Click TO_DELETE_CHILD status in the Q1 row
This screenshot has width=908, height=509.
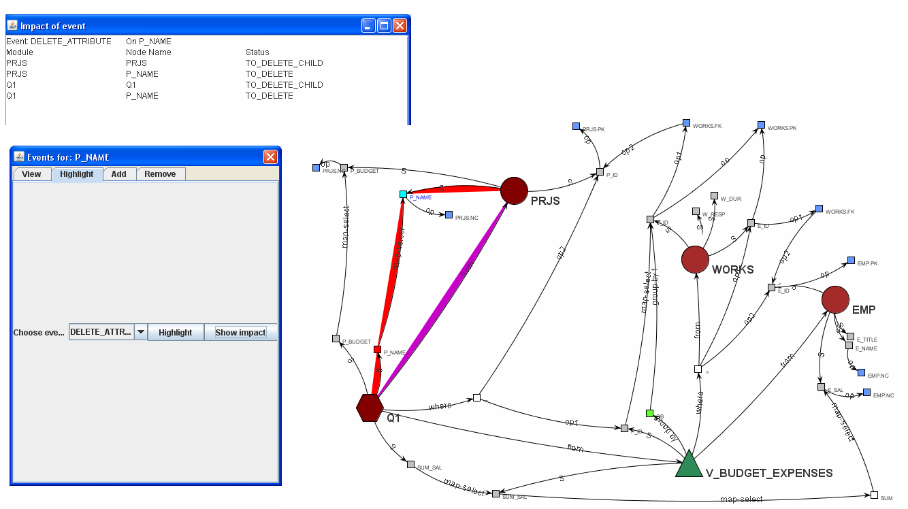point(284,85)
